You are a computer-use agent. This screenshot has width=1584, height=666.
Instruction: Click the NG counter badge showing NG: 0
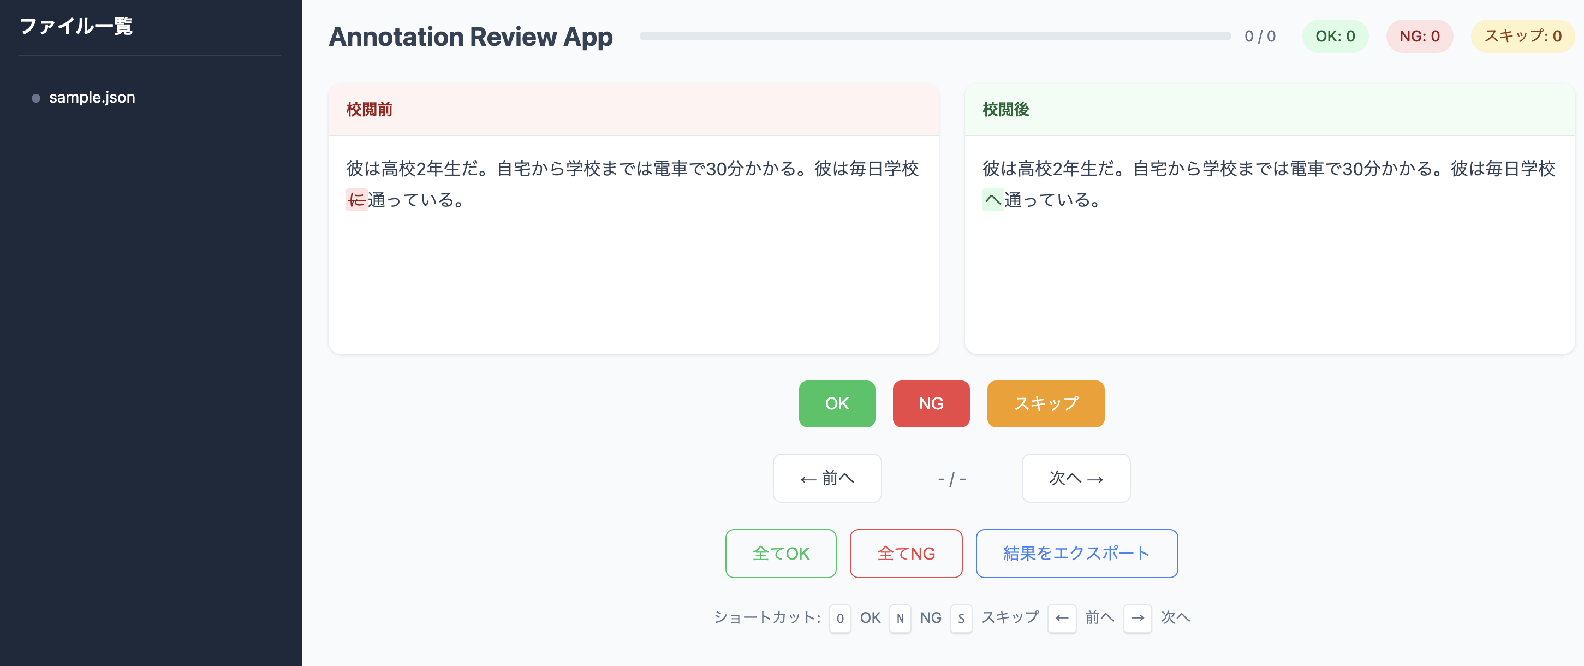(x=1419, y=35)
